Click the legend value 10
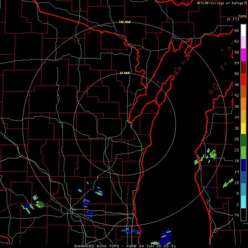The image size is (248, 248). [x=237, y=182]
